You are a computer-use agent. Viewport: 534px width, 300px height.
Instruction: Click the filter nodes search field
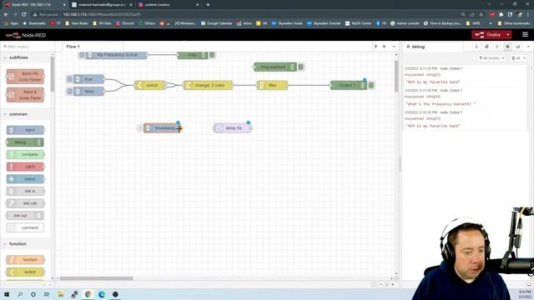[28, 47]
